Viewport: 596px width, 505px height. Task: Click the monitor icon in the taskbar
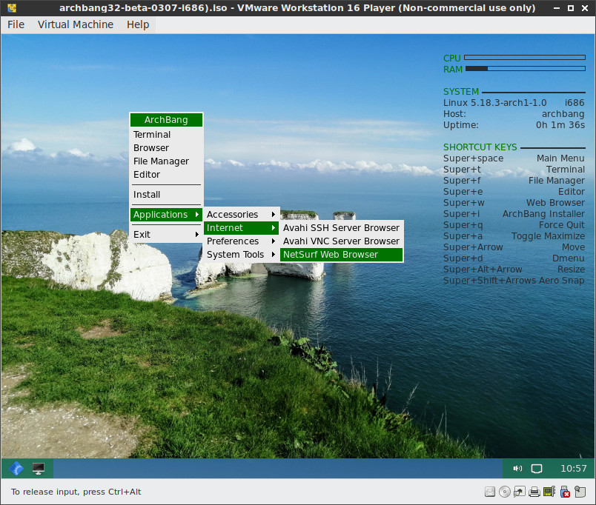pyautogui.click(x=39, y=469)
